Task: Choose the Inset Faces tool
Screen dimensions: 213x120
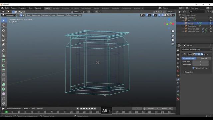Action: (x=4, y=65)
